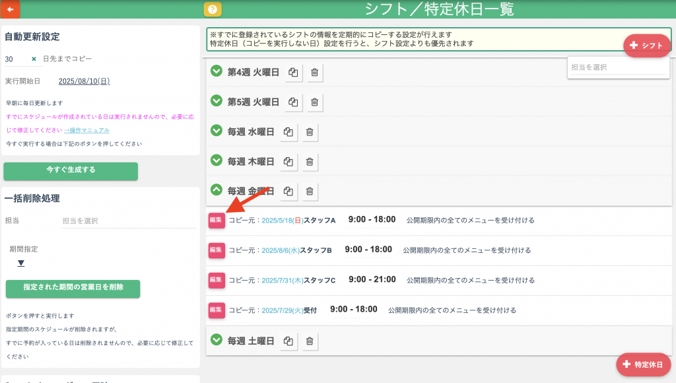This screenshot has width=676, height=383.
Task: Collapse the 毎週 金曜日 section
Action: [x=216, y=190]
